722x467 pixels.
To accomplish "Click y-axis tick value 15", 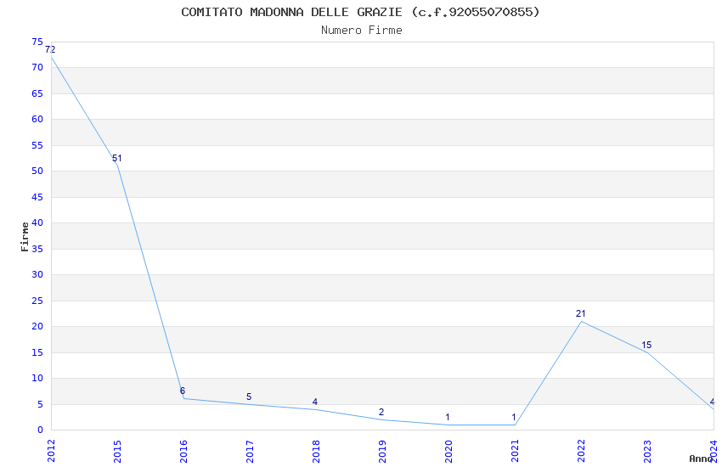I will (x=37, y=352).
